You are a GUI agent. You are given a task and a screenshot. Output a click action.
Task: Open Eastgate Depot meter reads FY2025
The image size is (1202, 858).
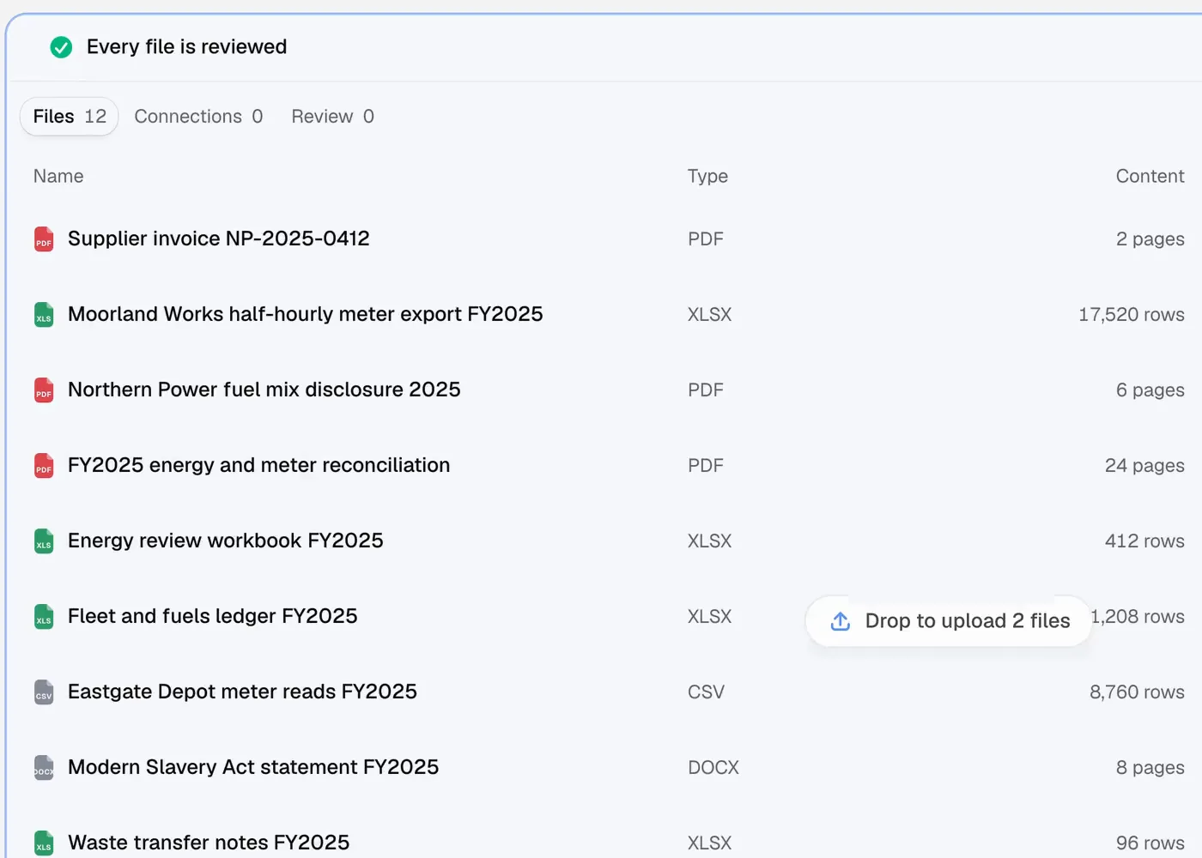(243, 692)
